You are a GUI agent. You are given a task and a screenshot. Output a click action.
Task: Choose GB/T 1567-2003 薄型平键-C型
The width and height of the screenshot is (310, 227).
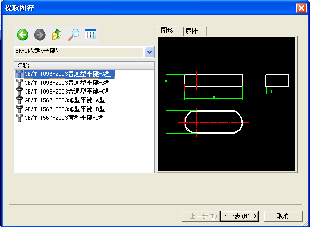64,118
